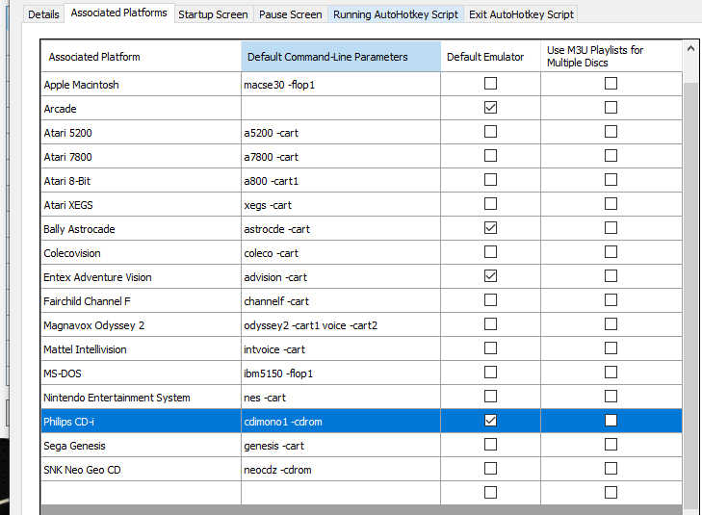The image size is (702, 515).
Task: Edit the 'advision -cart' parameters cell
Action: click(341, 277)
